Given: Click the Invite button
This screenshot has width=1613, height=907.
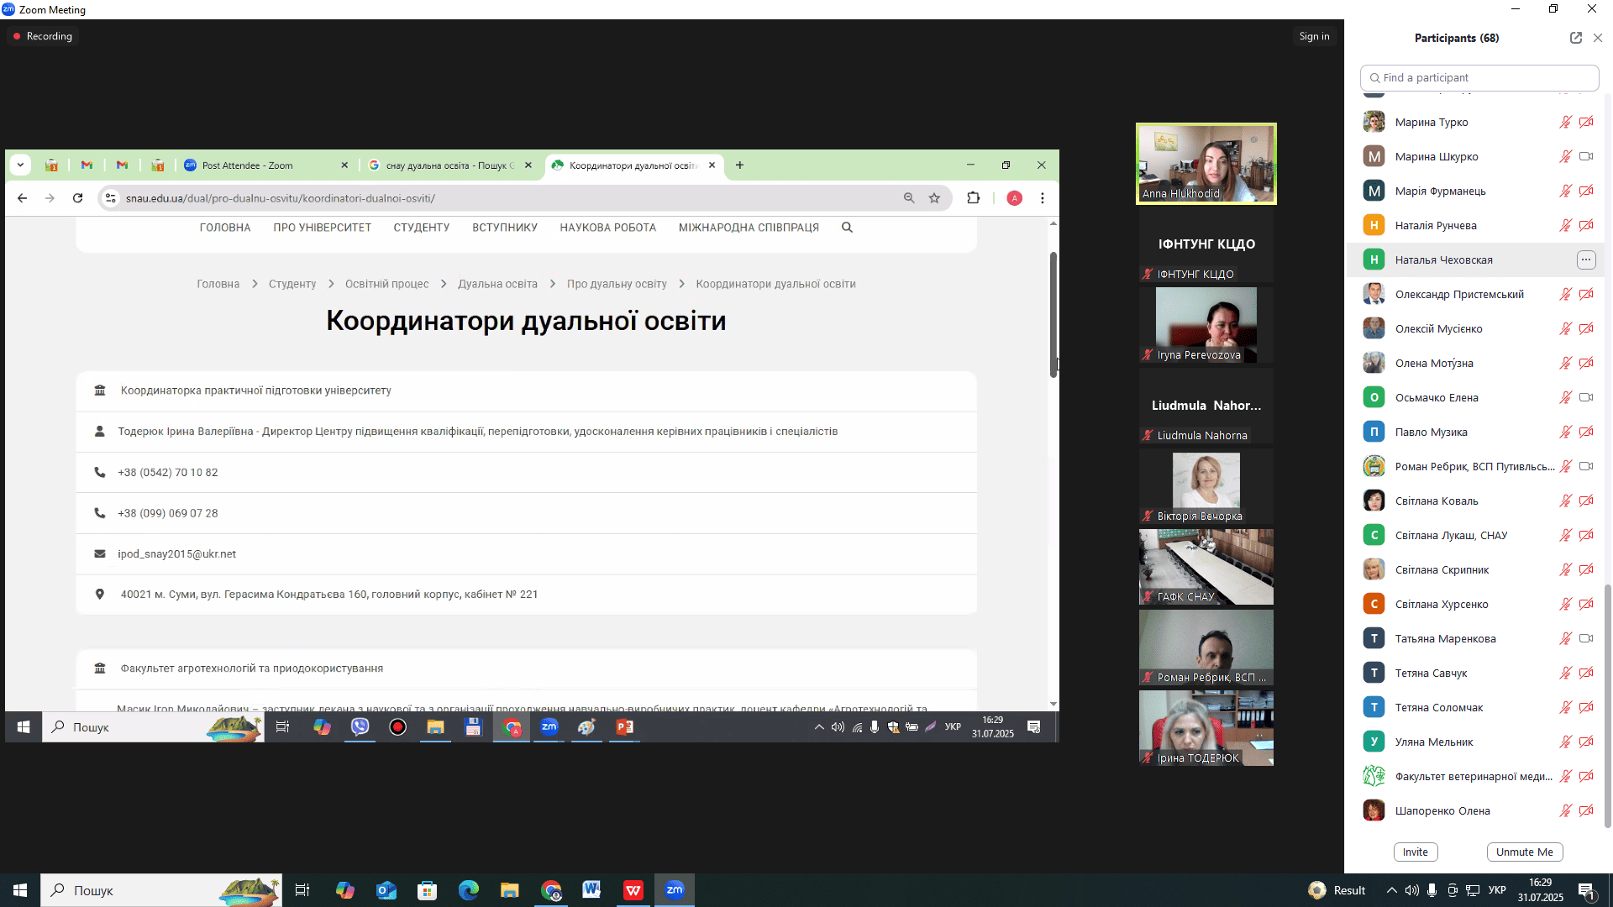Looking at the screenshot, I should (x=1416, y=852).
